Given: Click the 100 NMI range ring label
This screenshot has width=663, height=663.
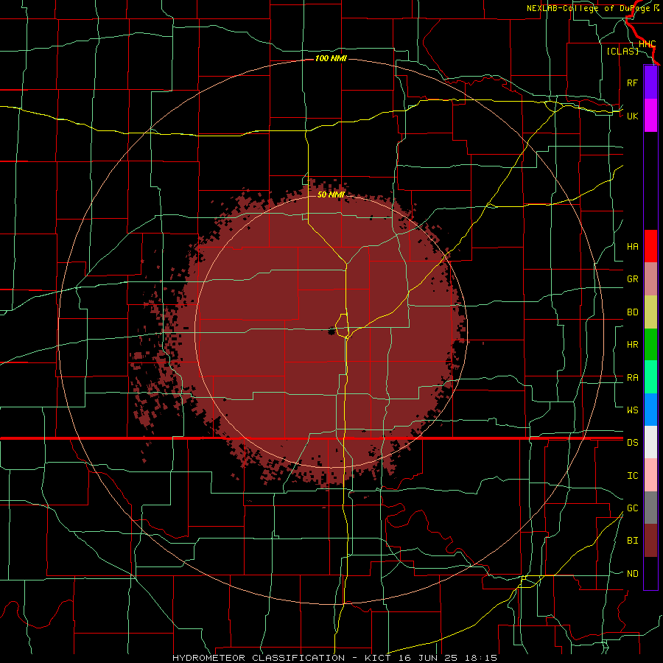Looking at the screenshot, I should [x=331, y=58].
